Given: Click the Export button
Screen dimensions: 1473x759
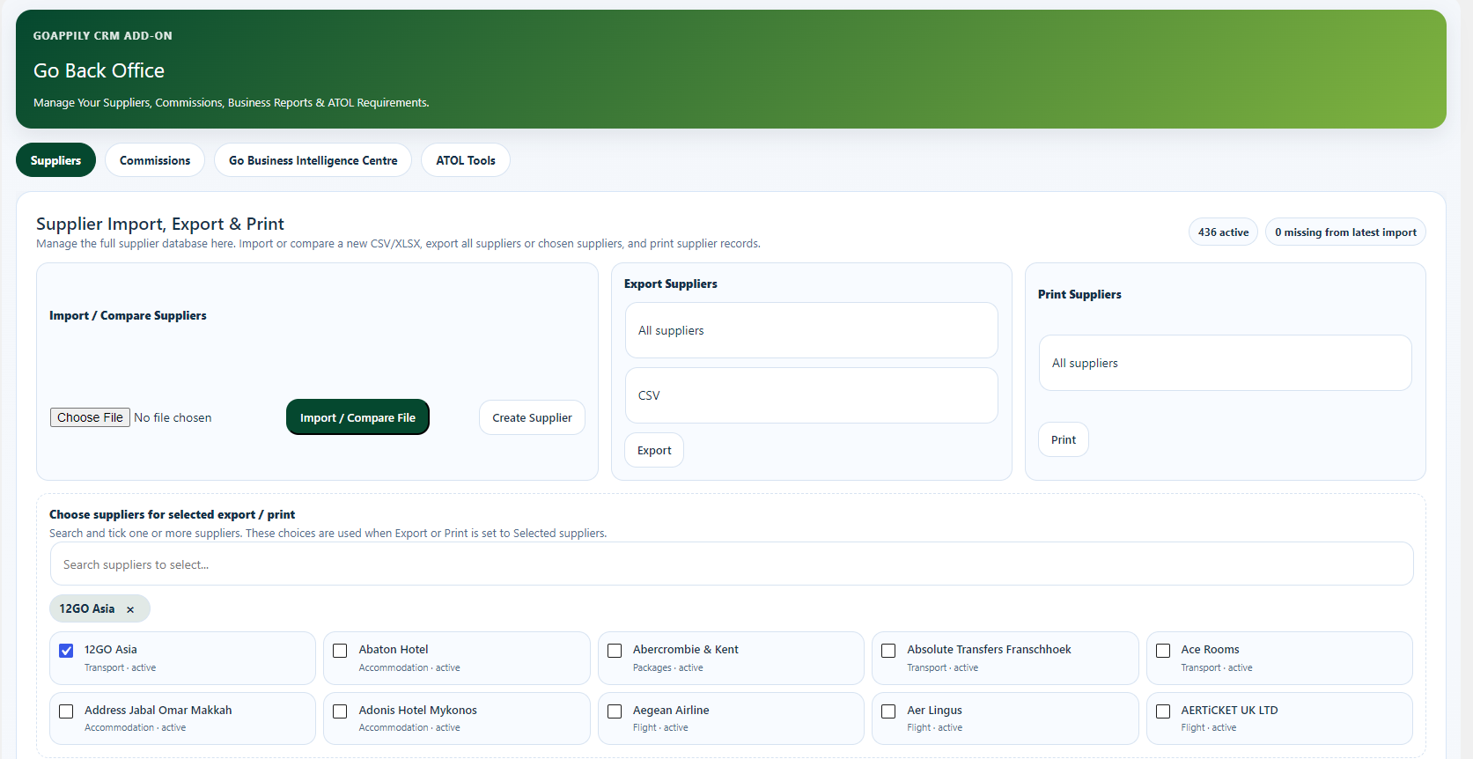Looking at the screenshot, I should (654, 450).
